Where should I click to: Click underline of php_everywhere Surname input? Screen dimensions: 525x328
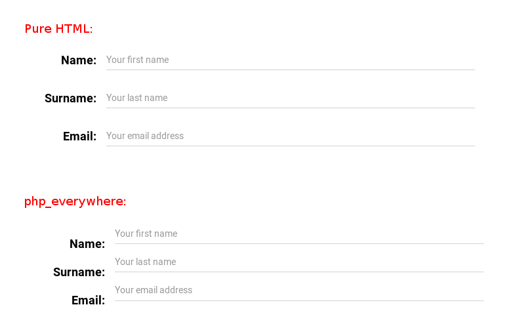point(299,272)
